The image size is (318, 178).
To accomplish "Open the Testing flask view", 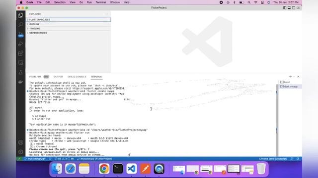I will 20,72.
